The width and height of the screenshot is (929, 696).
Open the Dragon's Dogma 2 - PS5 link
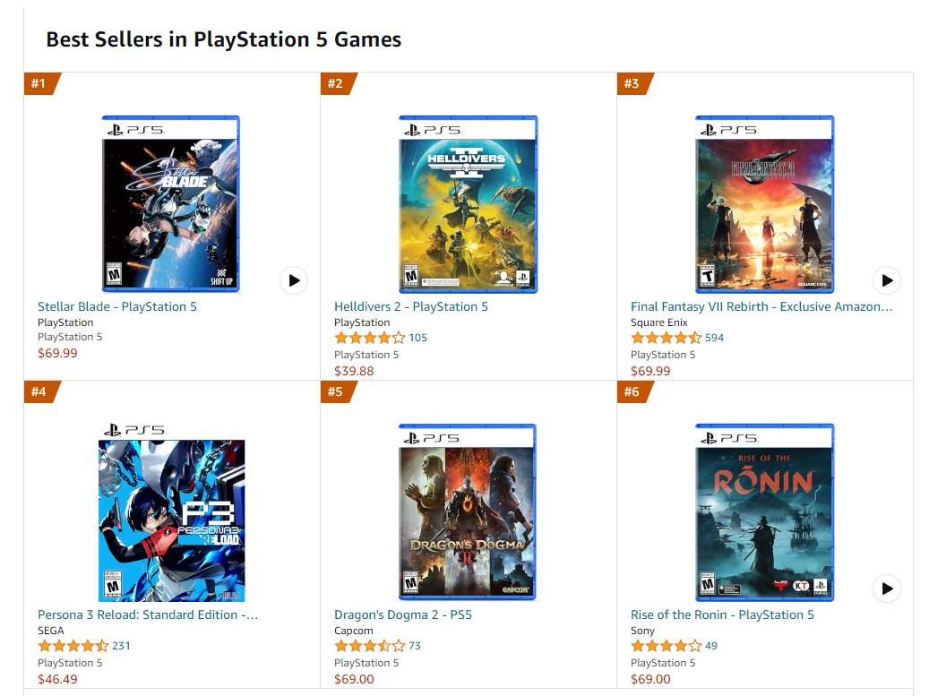[x=403, y=614]
